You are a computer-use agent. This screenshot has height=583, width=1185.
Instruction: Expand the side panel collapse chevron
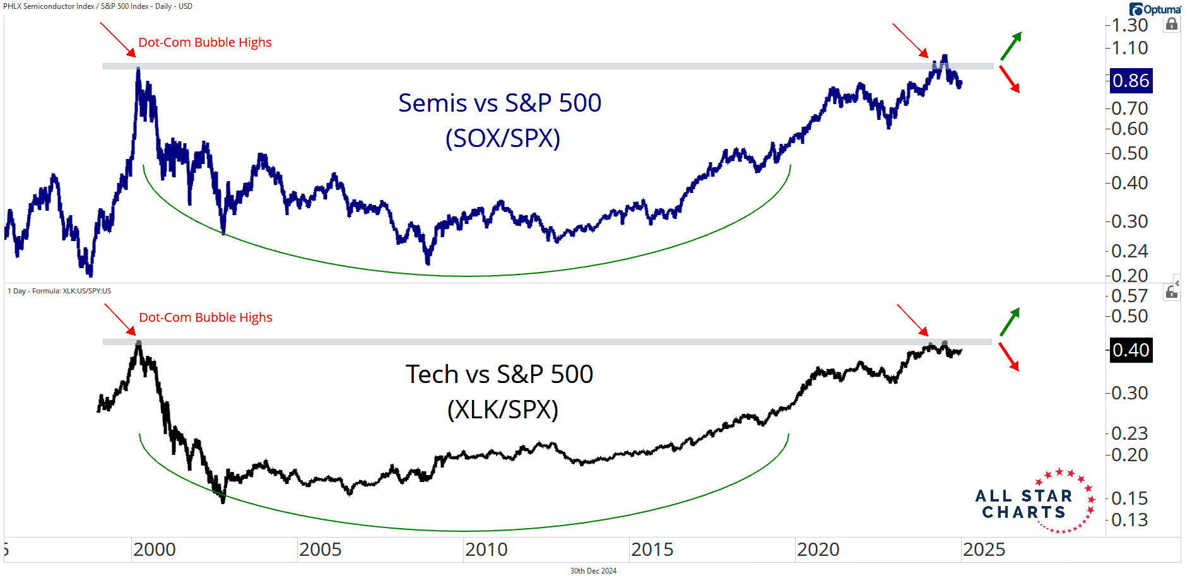1177,283
